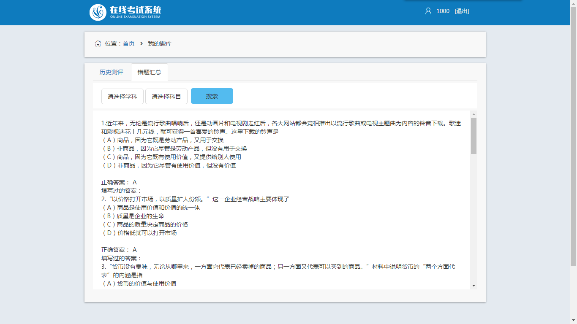The height and width of the screenshot is (324, 577).
Task: Click the question list scrollbar down arrow
Action: [474, 286]
